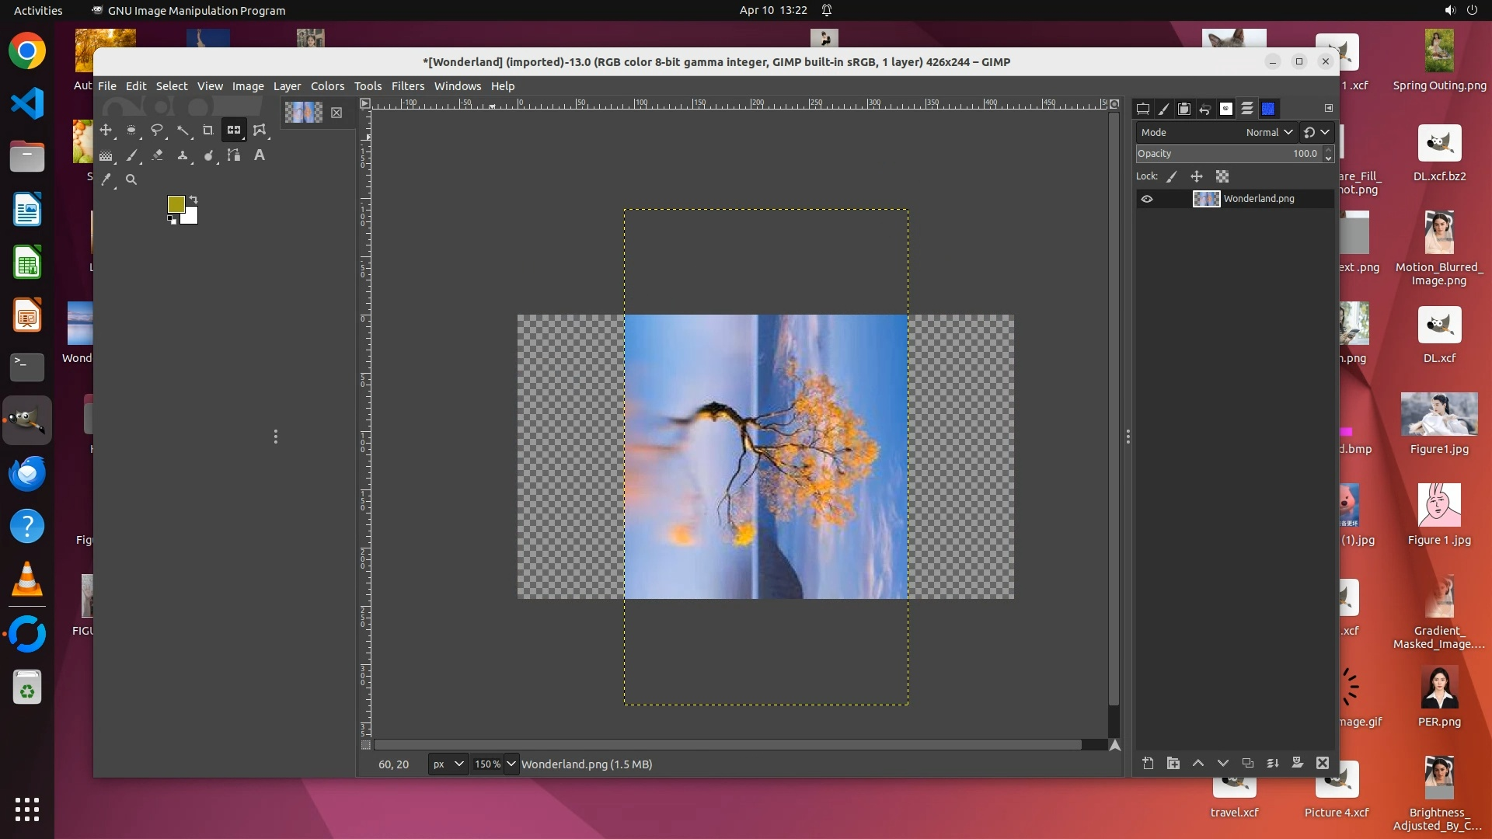
Task: Select the Fuzzy Select magic wand tool
Action: point(183,131)
